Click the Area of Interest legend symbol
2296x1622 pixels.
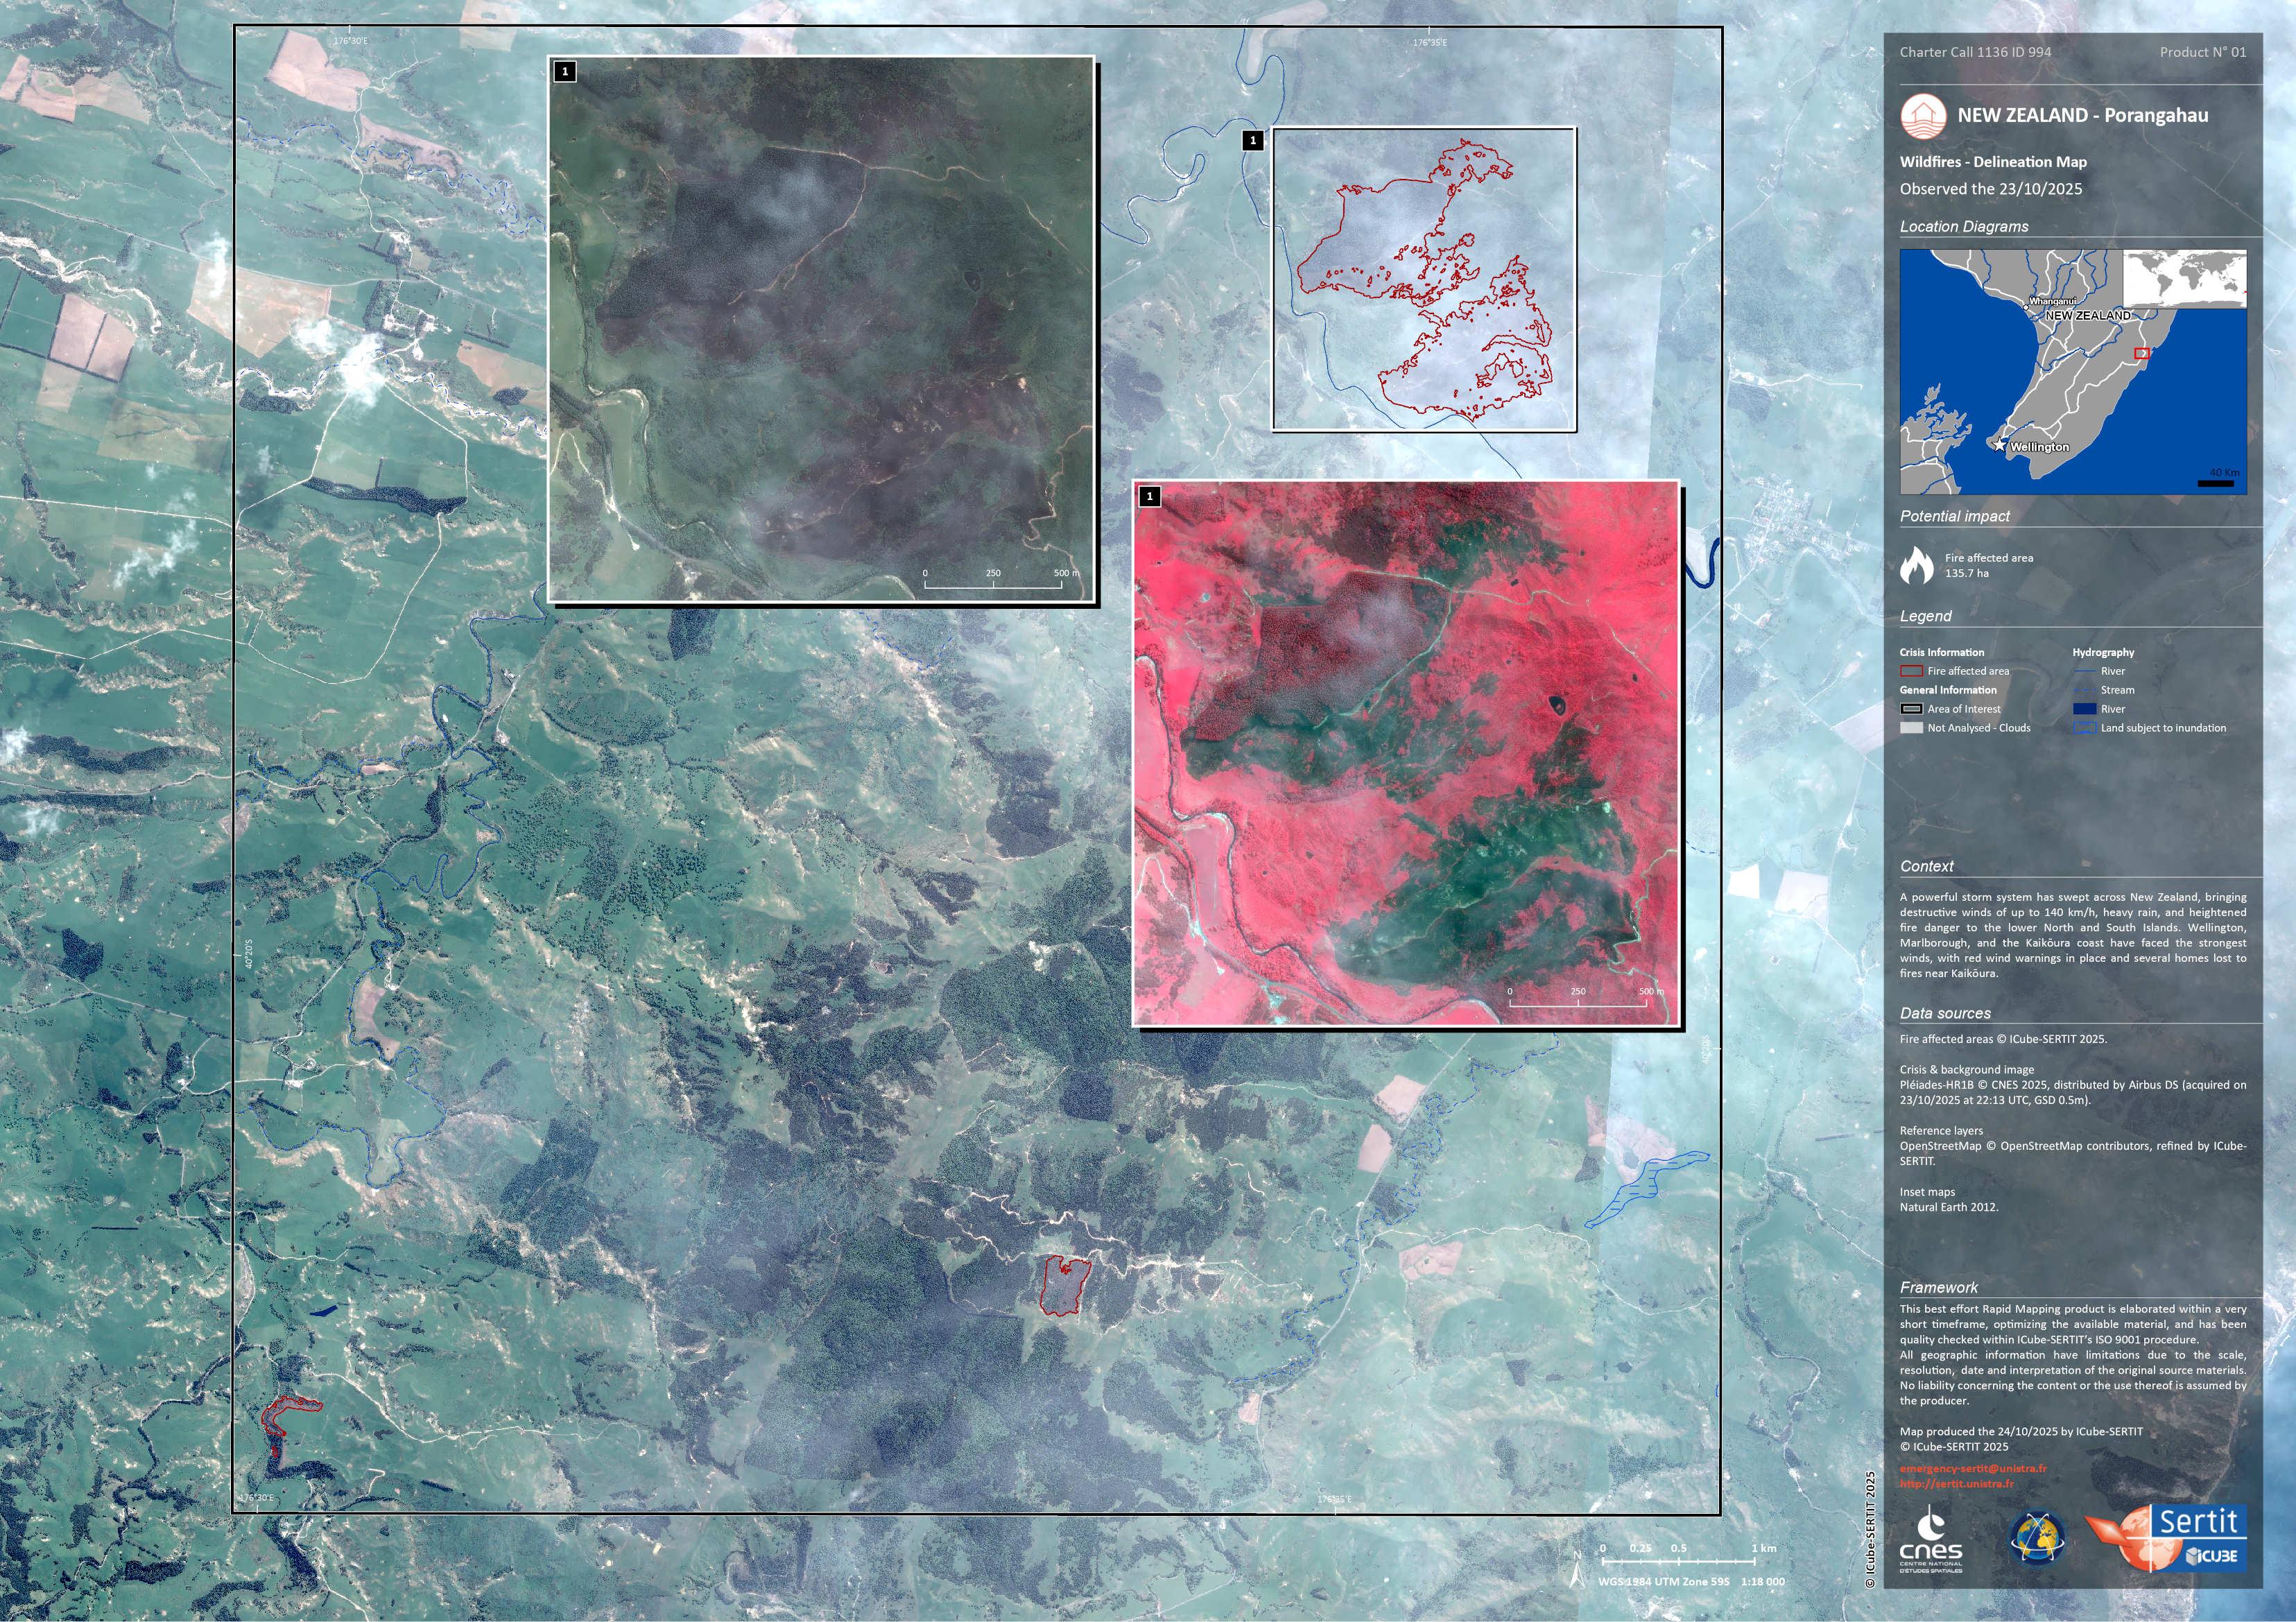pyautogui.click(x=1911, y=709)
